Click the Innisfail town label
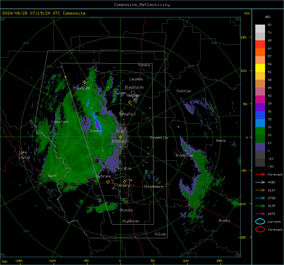Screen dimensions: 284x265 click(x=127, y=114)
